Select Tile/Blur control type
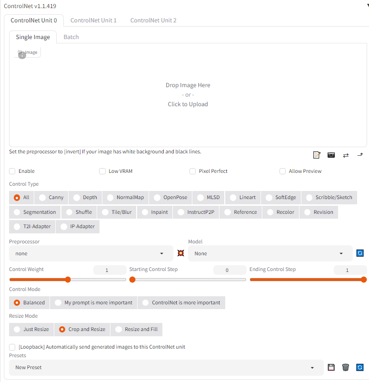Image resolution: width=369 pixels, height=382 pixels. 117,212
